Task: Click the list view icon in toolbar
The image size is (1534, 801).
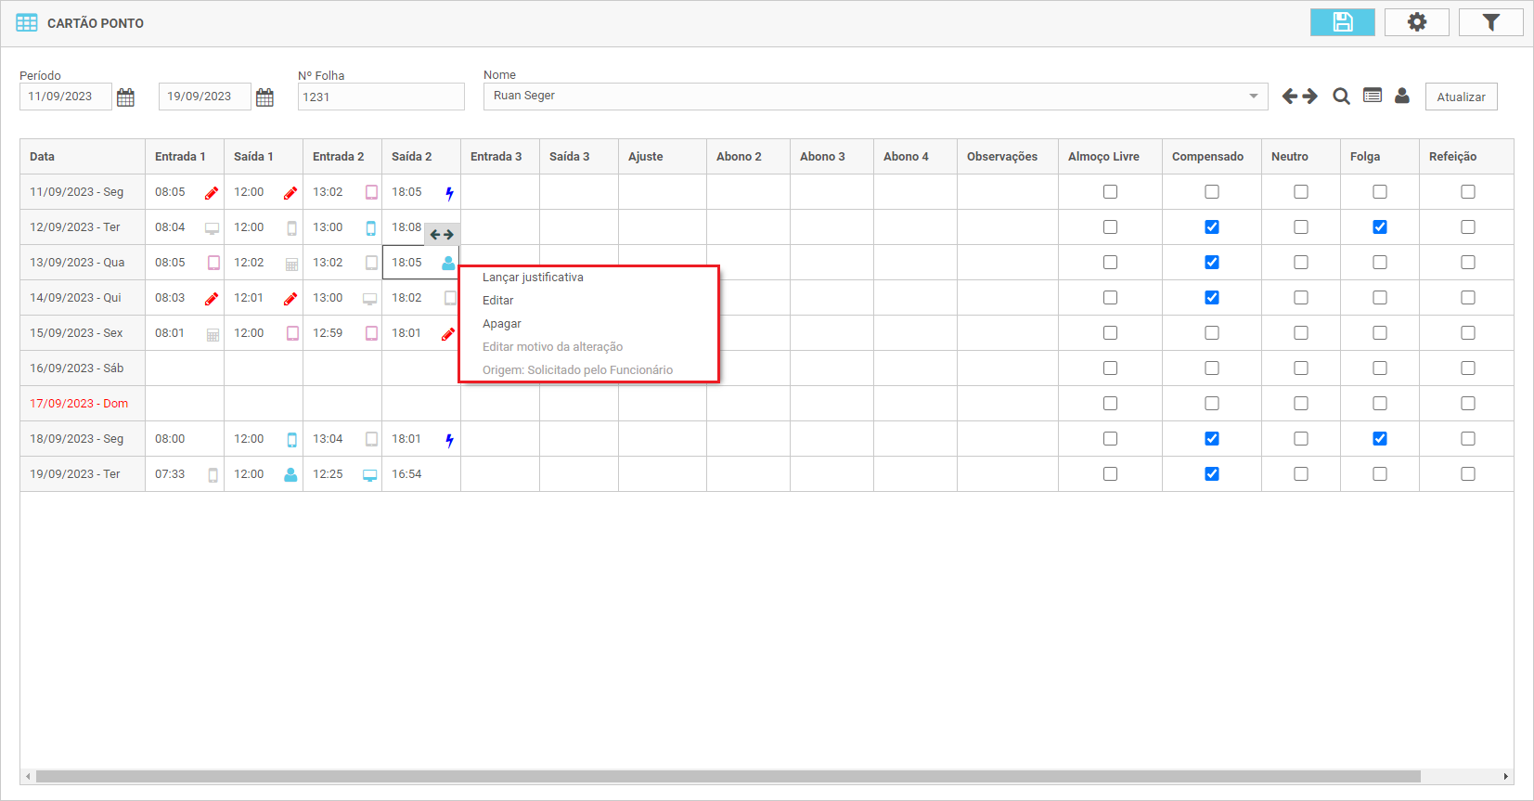Action: [x=1373, y=96]
